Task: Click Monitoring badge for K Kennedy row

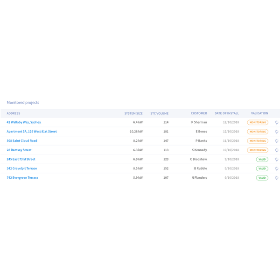Action: [x=258, y=150]
